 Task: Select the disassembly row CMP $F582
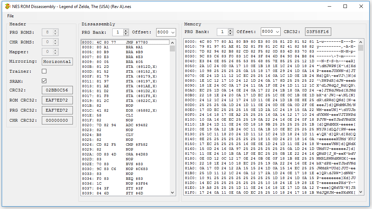coord(125,144)
